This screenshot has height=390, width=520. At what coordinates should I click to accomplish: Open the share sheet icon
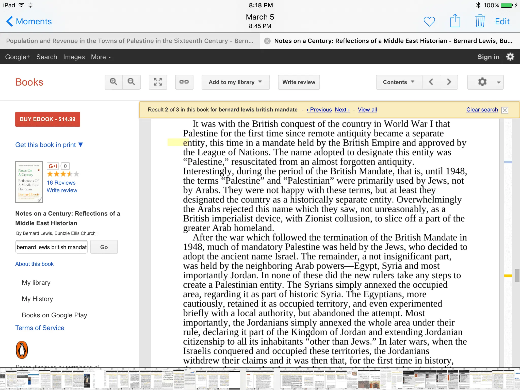click(x=455, y=21)
